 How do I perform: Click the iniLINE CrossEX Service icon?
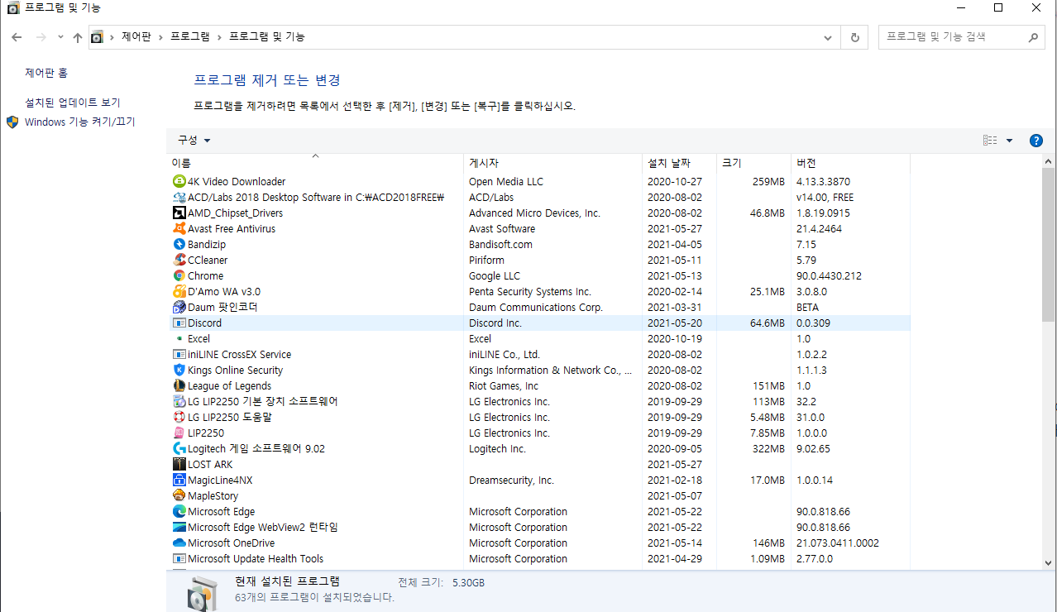[179, 354]
